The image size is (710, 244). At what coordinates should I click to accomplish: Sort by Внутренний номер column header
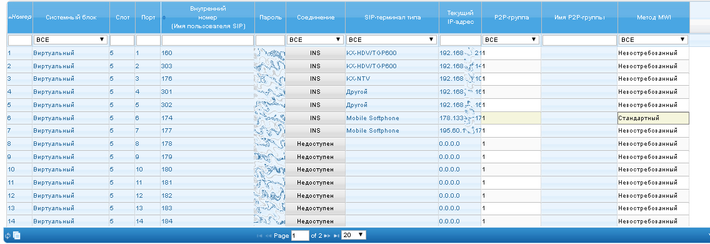(208, 18)
